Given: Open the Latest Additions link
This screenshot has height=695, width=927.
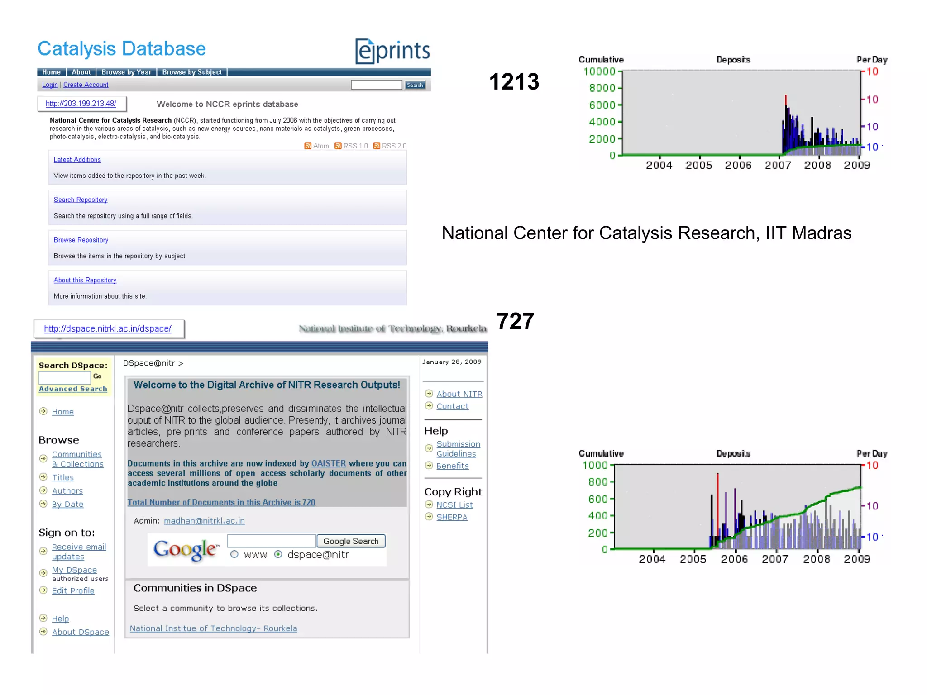Looking at the screenshot, I should pos(77,159).
